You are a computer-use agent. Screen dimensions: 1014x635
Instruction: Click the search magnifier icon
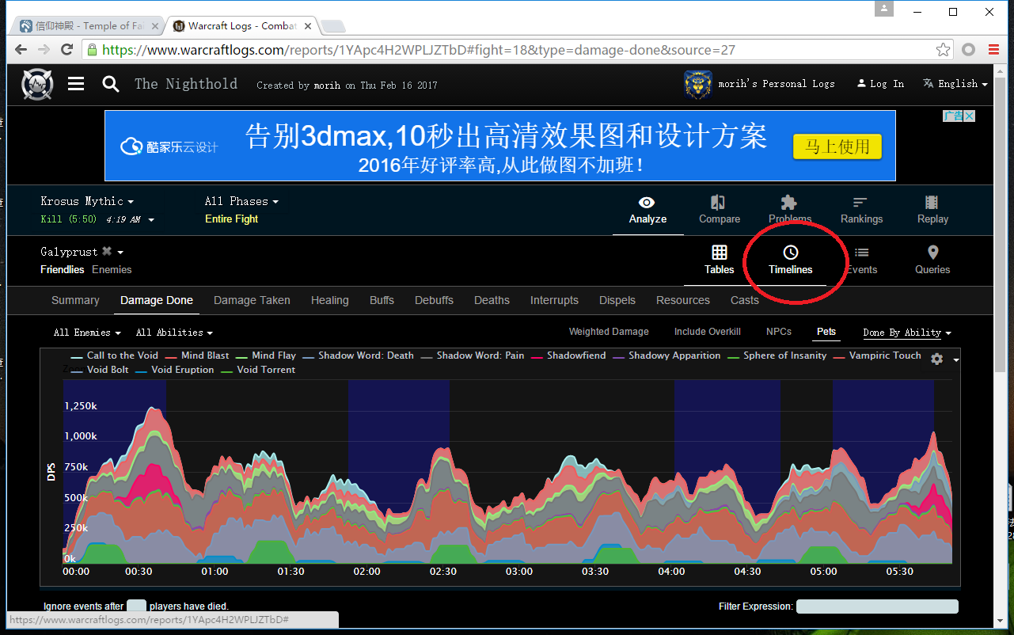click(111, 84)
